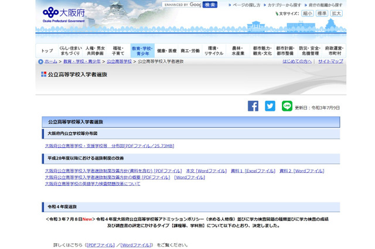Open 資料2 Wordファイル link
The width and height of the screenshot is (375, 249).
pyautogui.click(x=302, y=171)
